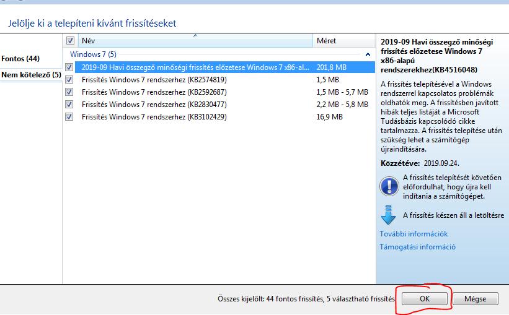Click the Windows 7 (5) group label
The width and height of the screenshot is (509, 315).
click(93, 54)
